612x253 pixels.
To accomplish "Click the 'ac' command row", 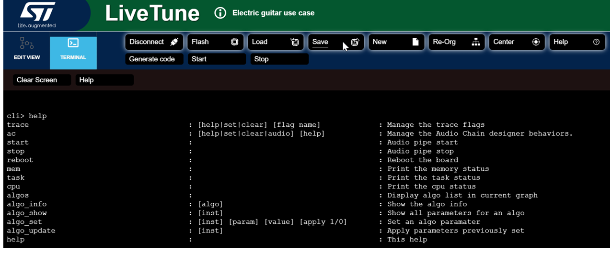I will point(11,133).
